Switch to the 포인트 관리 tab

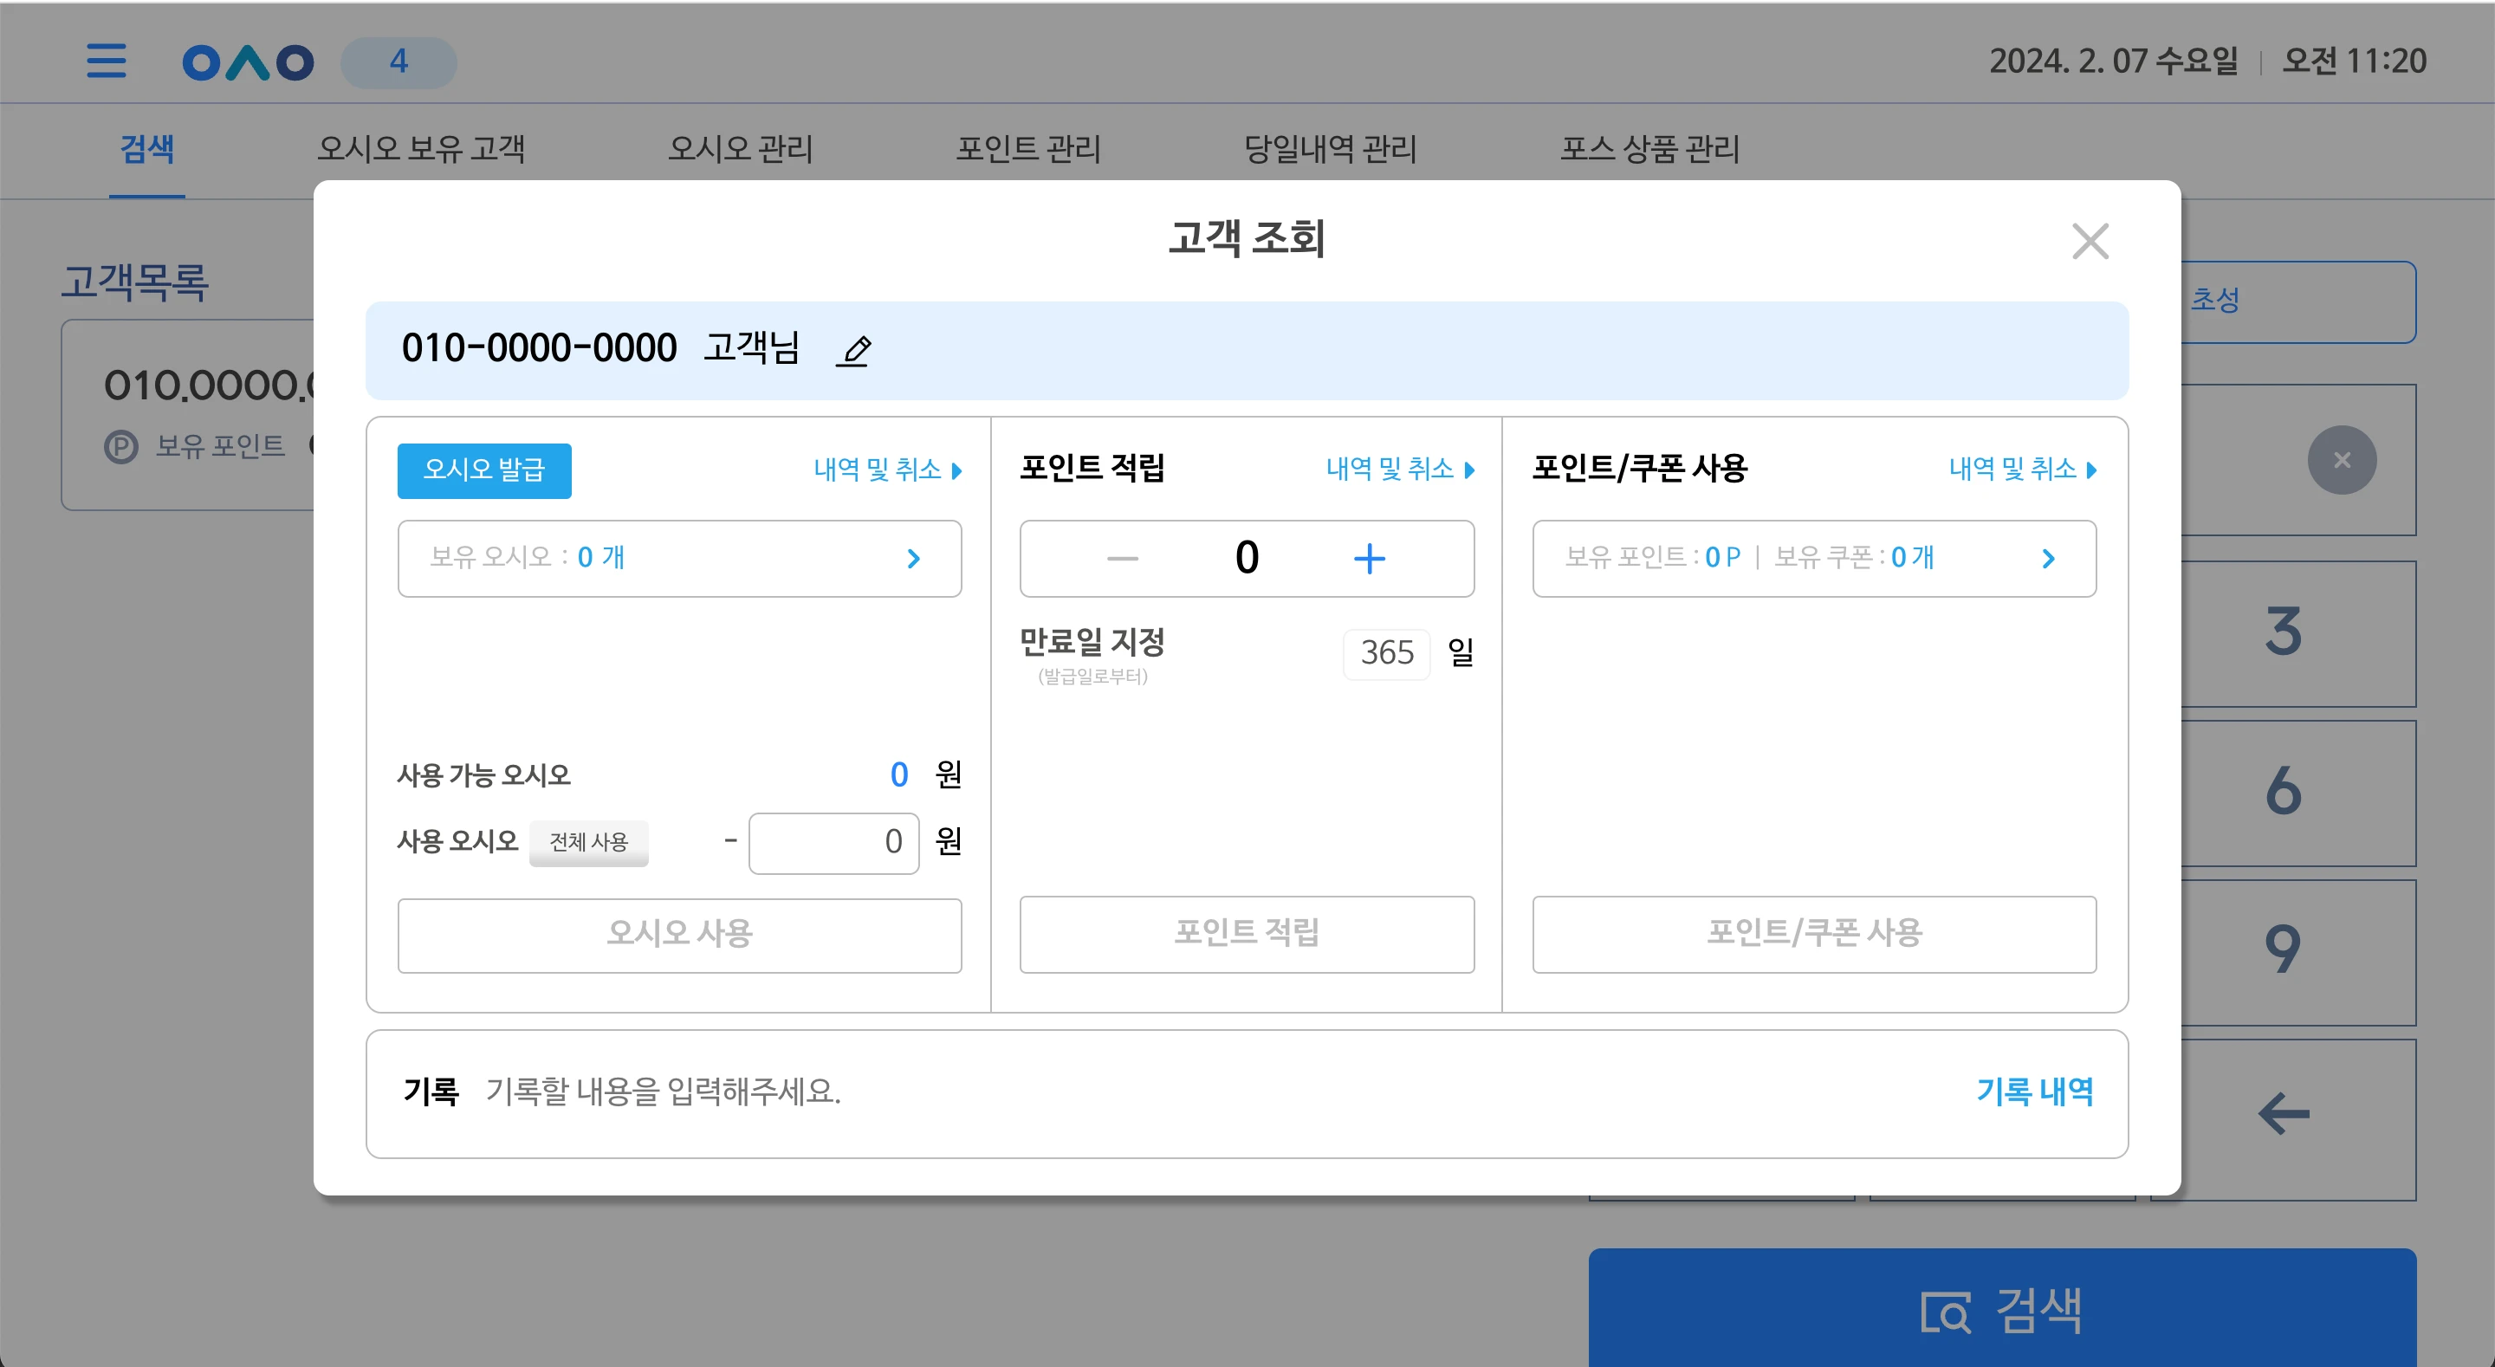coord(1028,149)
